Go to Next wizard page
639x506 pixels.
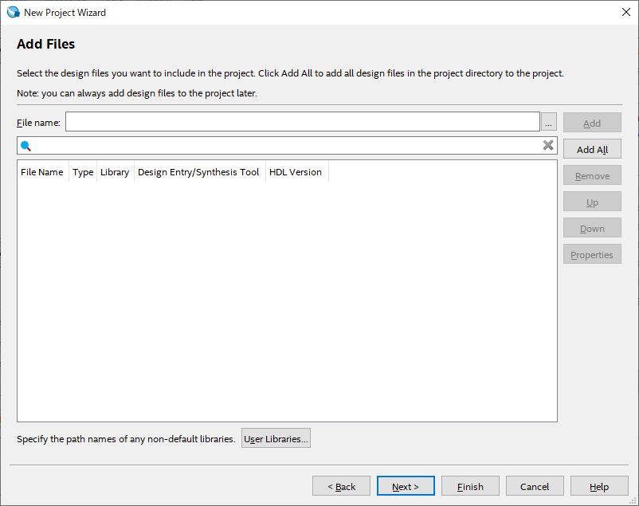coord(406,486)
